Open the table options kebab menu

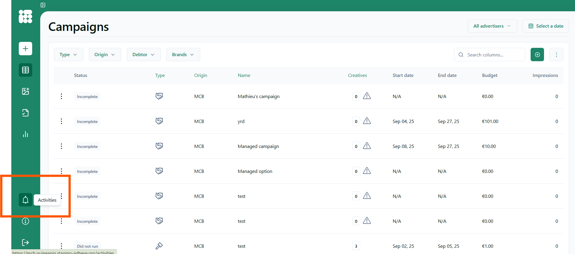(x=556, y=55)
